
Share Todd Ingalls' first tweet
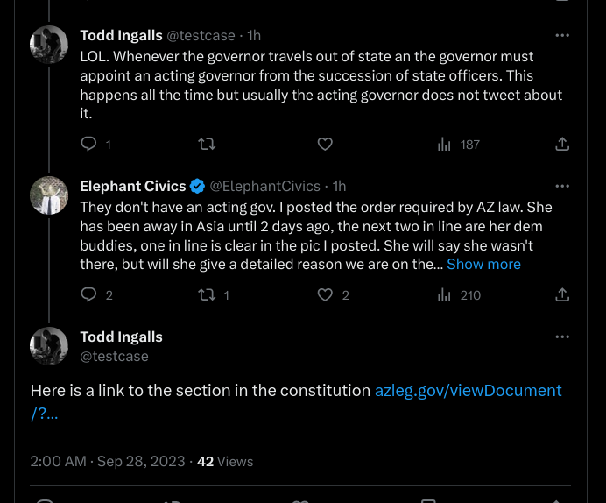pos(562,145)
